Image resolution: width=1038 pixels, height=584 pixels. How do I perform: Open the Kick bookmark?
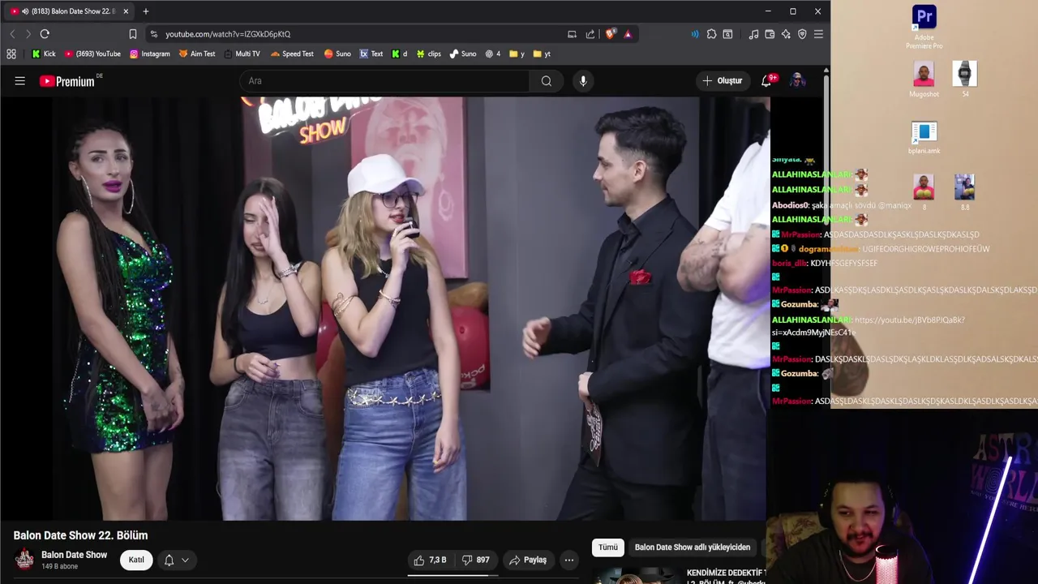44,54
